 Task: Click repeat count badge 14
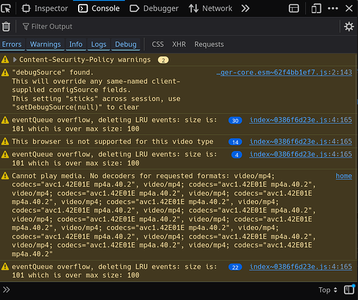click(235, 142)
